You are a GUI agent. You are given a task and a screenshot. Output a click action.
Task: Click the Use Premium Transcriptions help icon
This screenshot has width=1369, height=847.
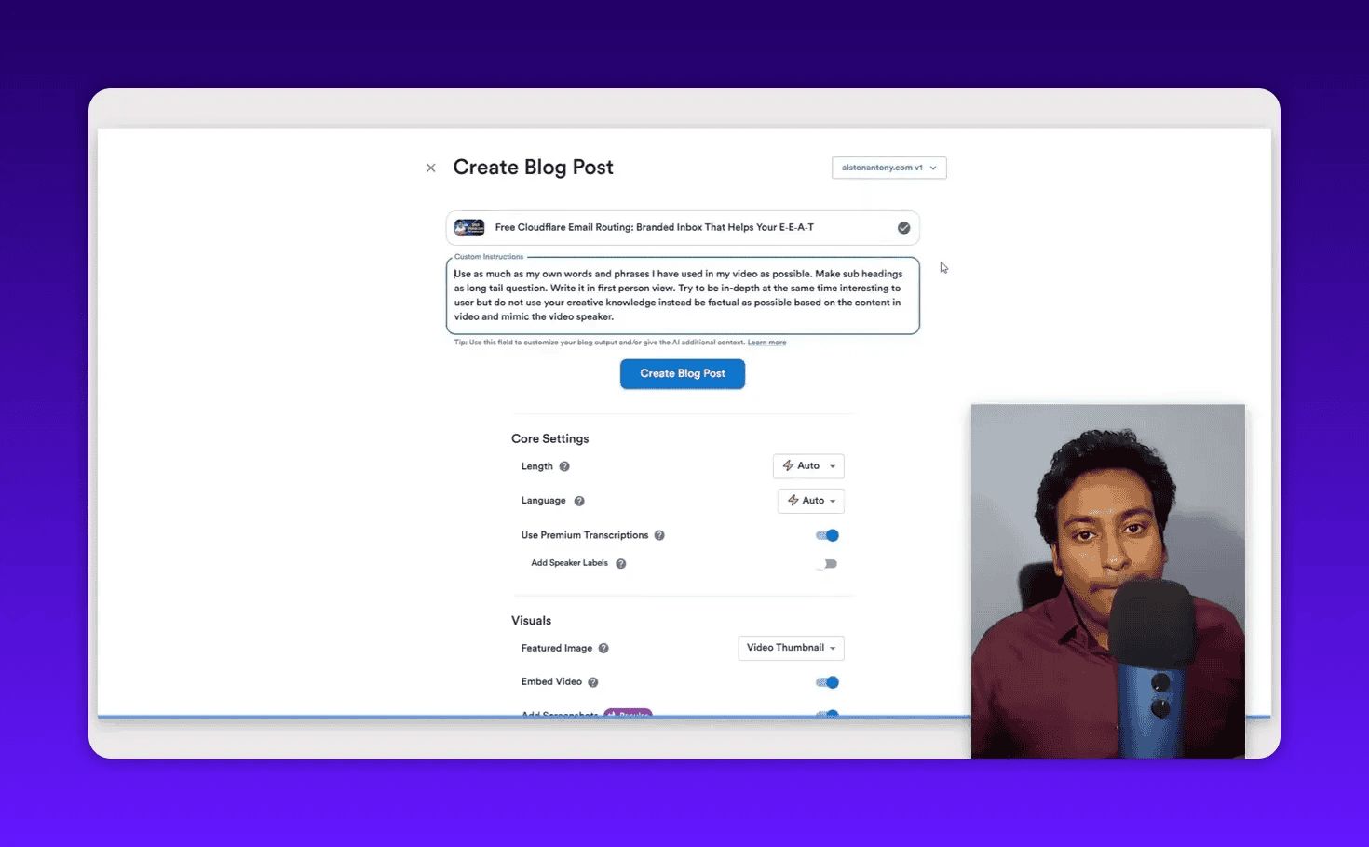[x=659, y=535]
